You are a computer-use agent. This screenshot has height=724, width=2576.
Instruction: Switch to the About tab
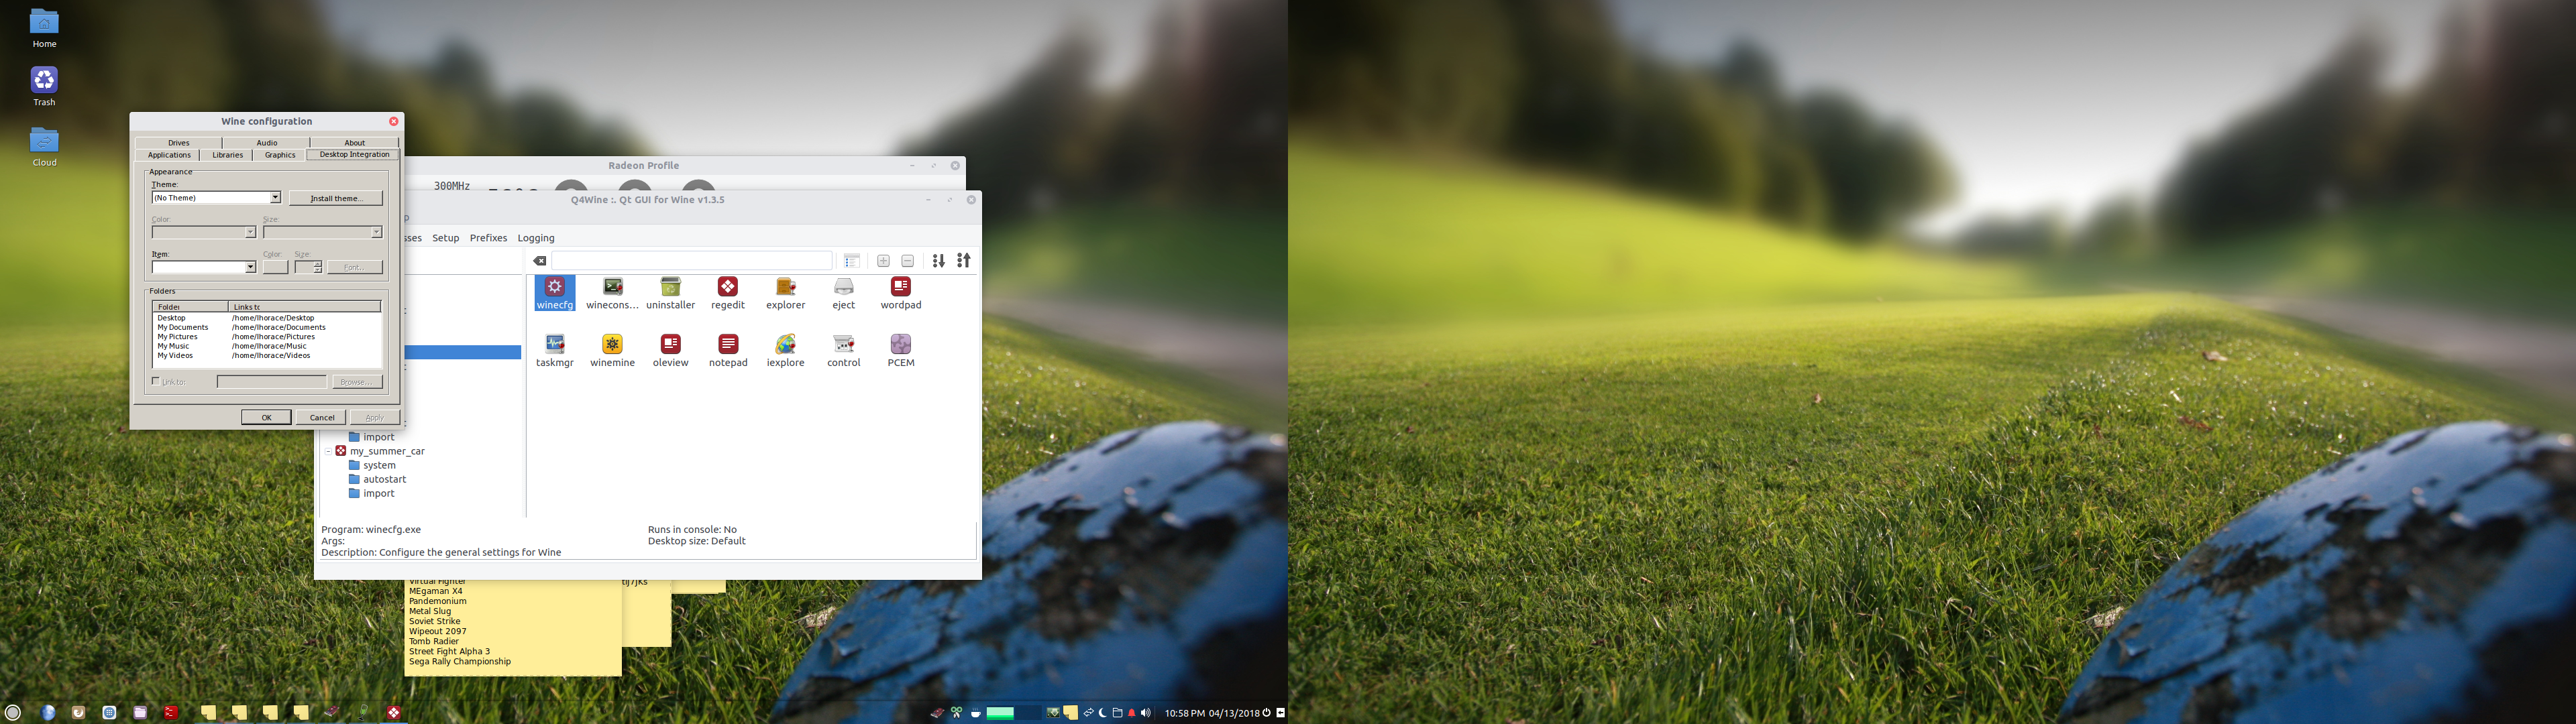click(355, 143)
